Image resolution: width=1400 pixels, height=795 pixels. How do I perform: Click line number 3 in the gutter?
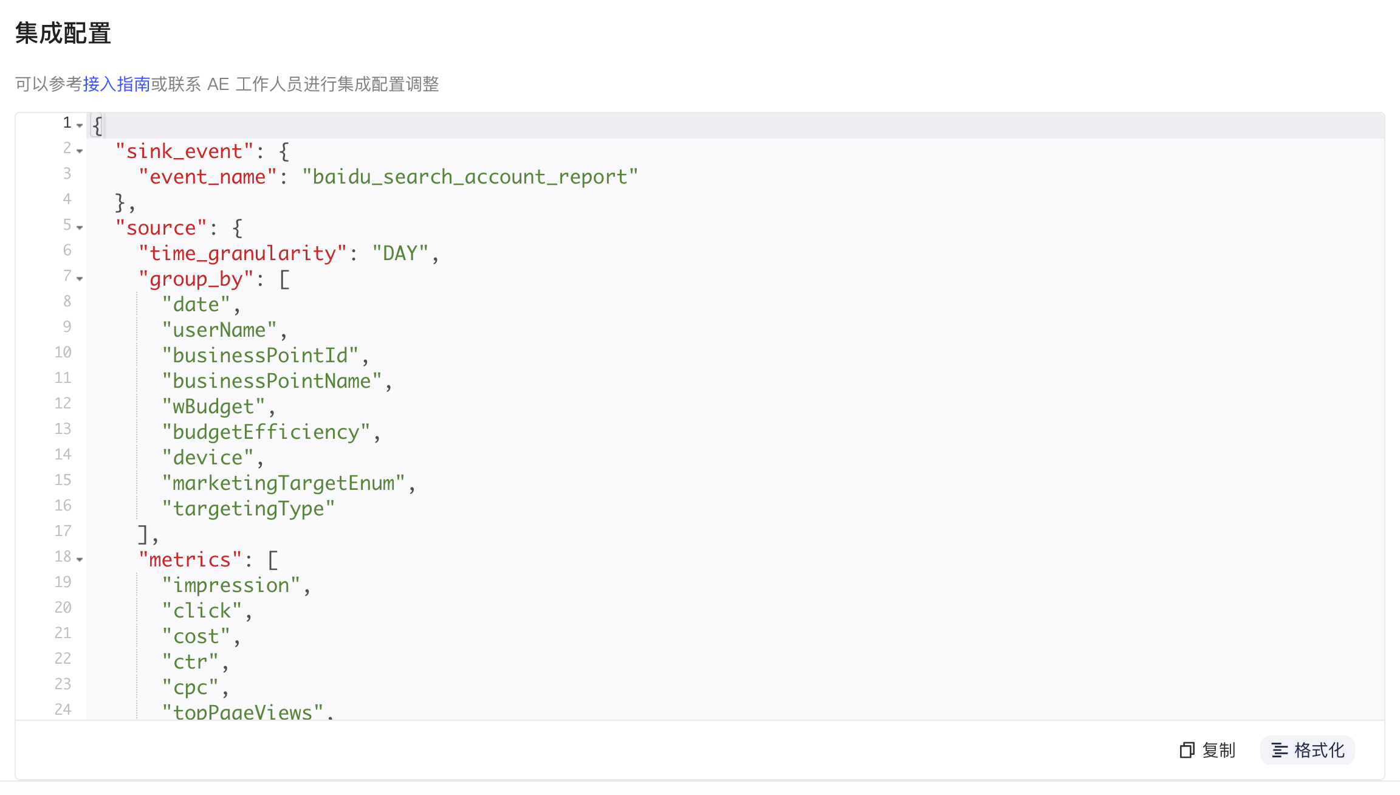pyautogui.click(x=67, y=173)
